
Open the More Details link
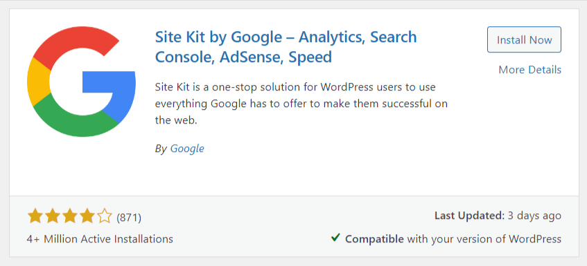click(529, 70)
